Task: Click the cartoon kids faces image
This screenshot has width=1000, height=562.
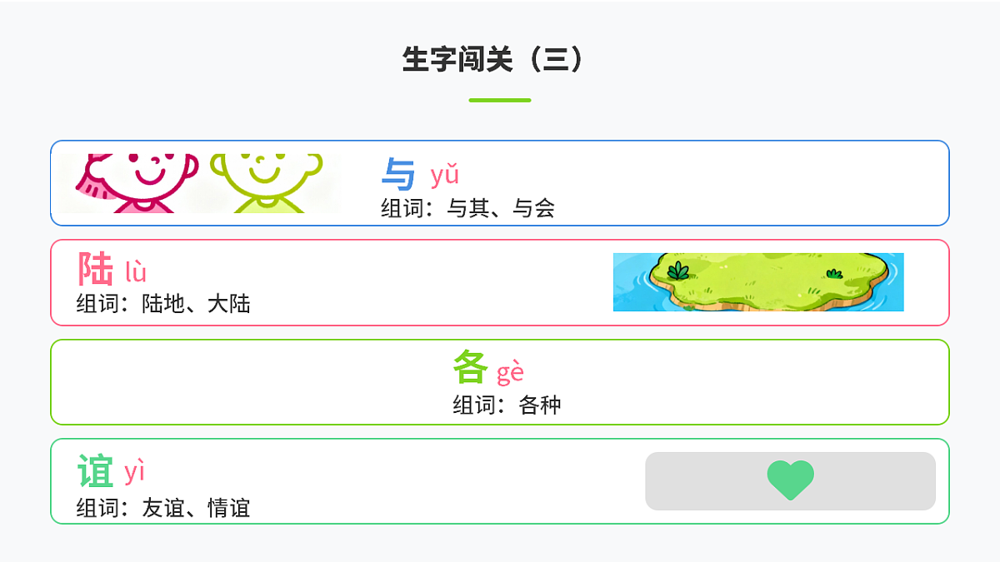Action: [201, 183]
